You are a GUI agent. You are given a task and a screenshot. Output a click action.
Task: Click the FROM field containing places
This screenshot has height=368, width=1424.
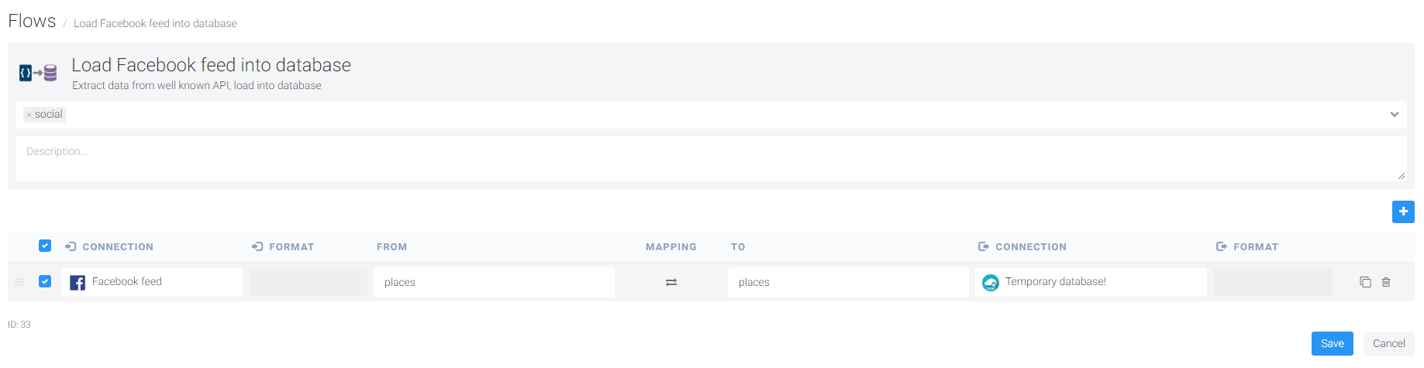pos(494,282)
